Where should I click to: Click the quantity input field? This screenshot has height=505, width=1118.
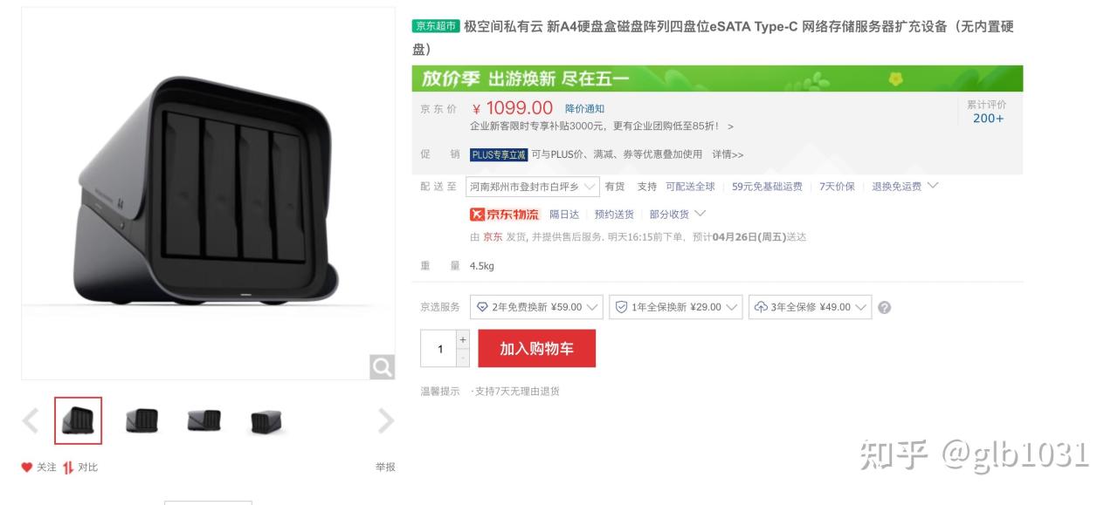(439, 349)
